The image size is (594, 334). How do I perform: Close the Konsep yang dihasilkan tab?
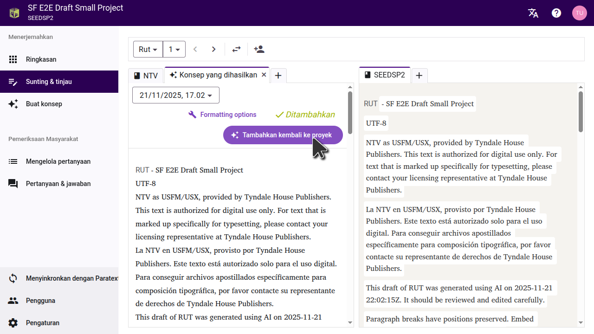[x=264, y=75]
